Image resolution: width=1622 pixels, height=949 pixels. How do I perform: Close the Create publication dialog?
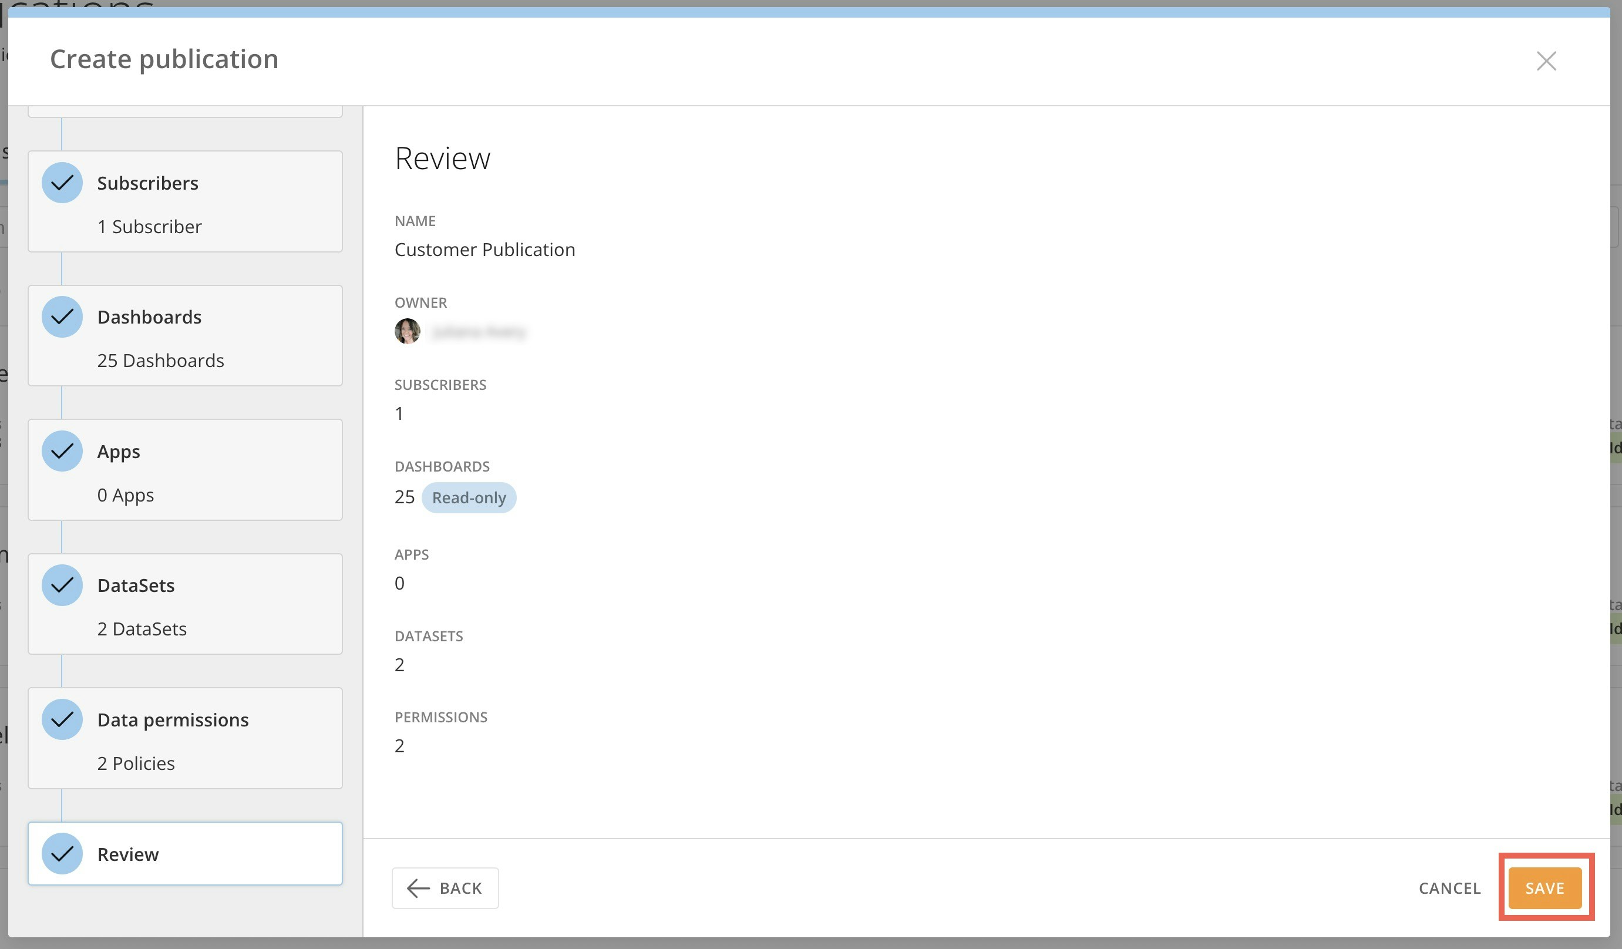(x=1546, y=61)
